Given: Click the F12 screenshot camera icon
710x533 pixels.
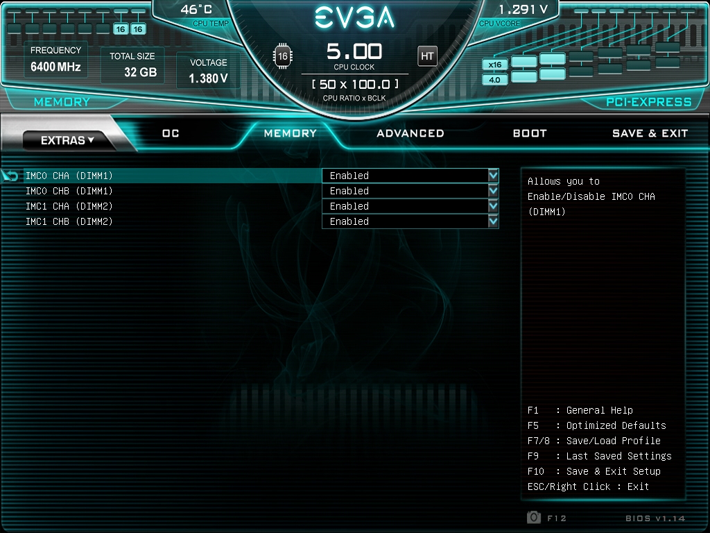Looking at the screenshot, I should 534,517.
